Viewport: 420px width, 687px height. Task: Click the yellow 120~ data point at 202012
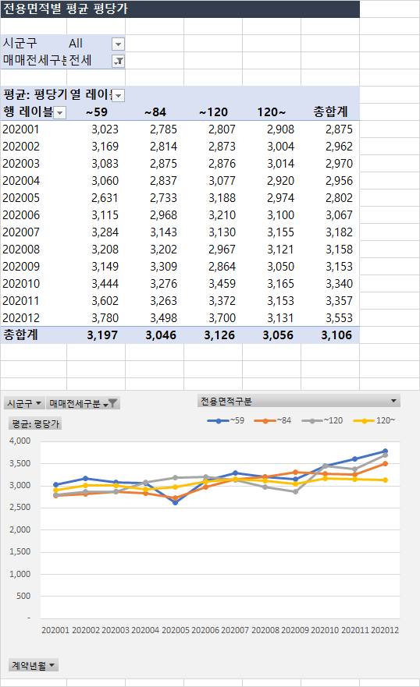coord(385,480)
